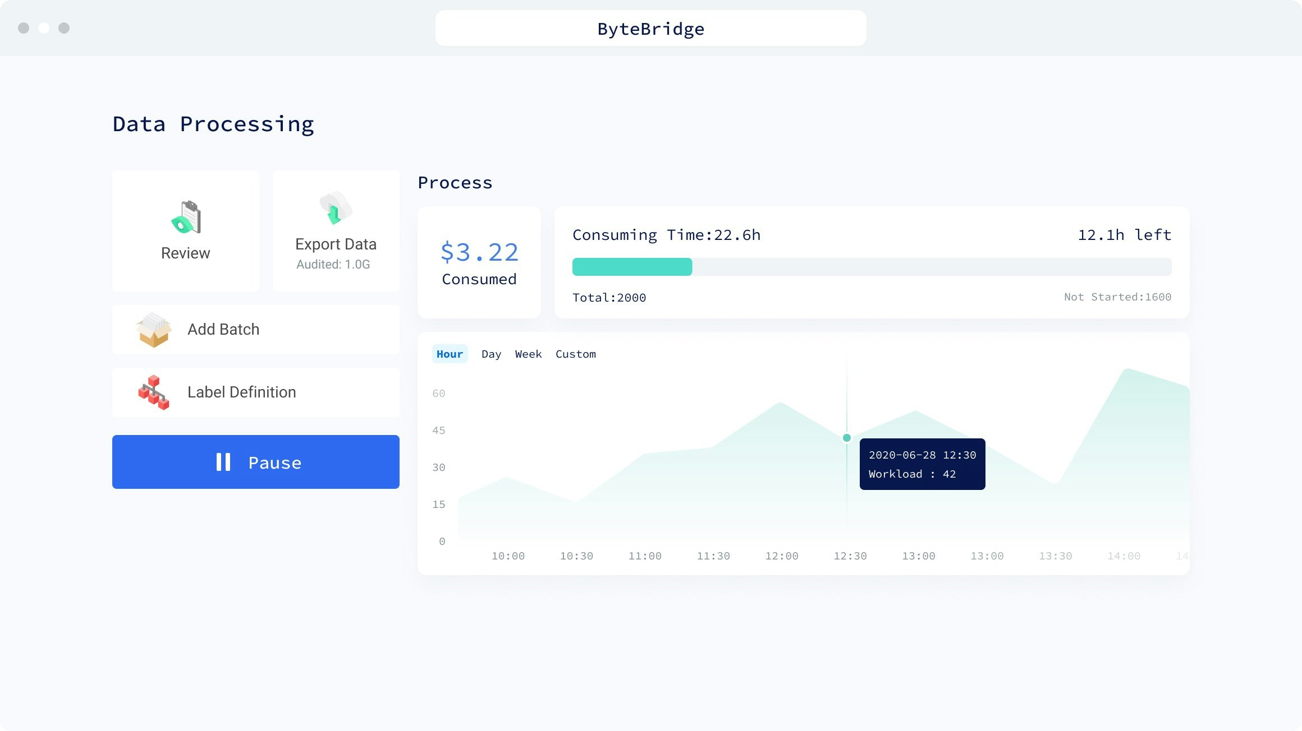Open the Add Batch label
The height and width of the screenshot is (731, 1302).
click(x=223, y=330)
